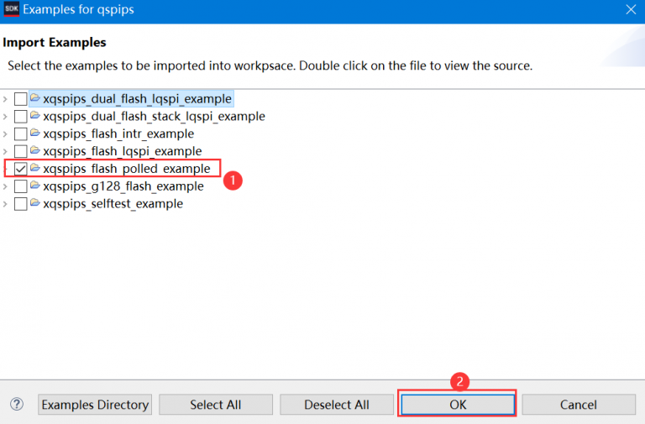645x424 pixels.
Task: Uncheck the xqspips_flash_polled_example checkbox
Action: pyautogui.click(x=21, y=169)
